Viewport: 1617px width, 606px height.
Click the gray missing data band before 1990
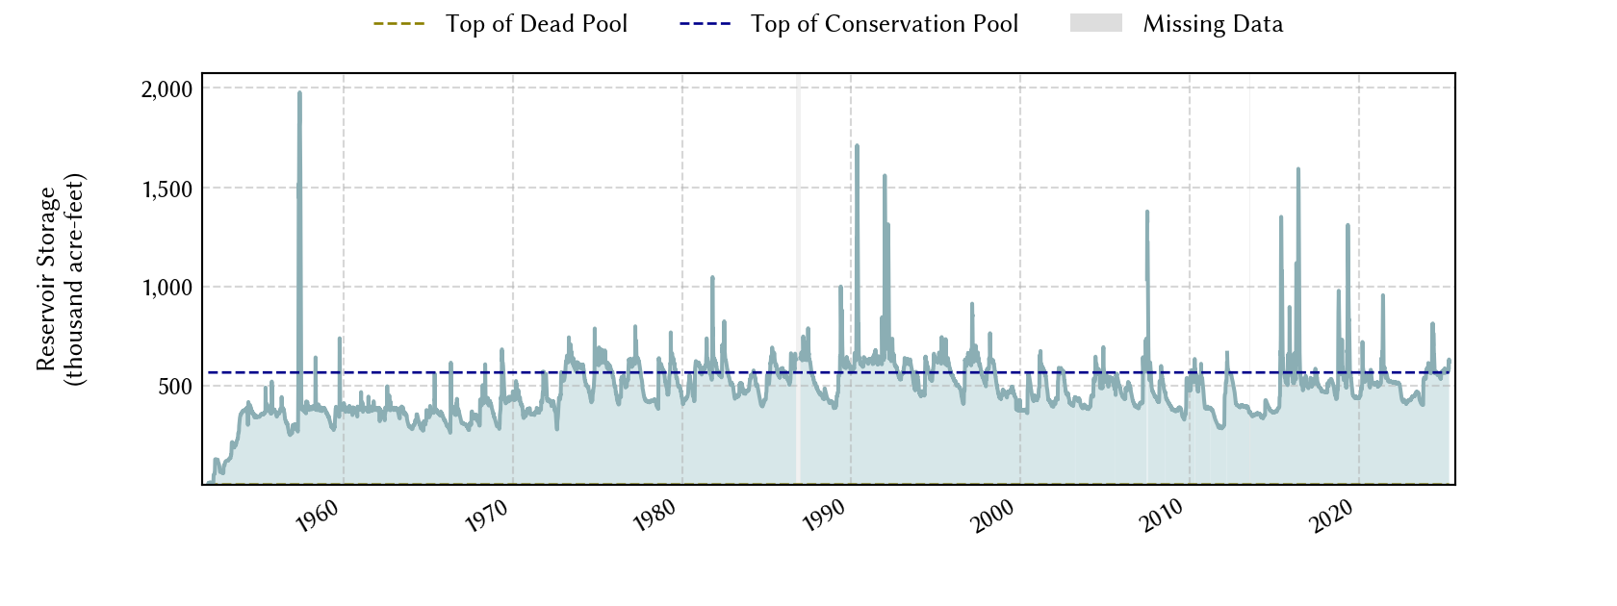(798, 279)
